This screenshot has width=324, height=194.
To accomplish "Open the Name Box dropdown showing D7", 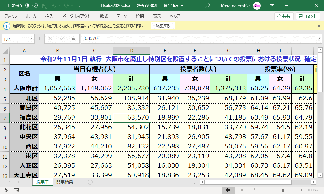I will point(31,38).
